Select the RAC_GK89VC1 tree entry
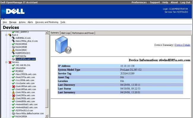Screen dimensions: 193x118 [x=22, y=32]
